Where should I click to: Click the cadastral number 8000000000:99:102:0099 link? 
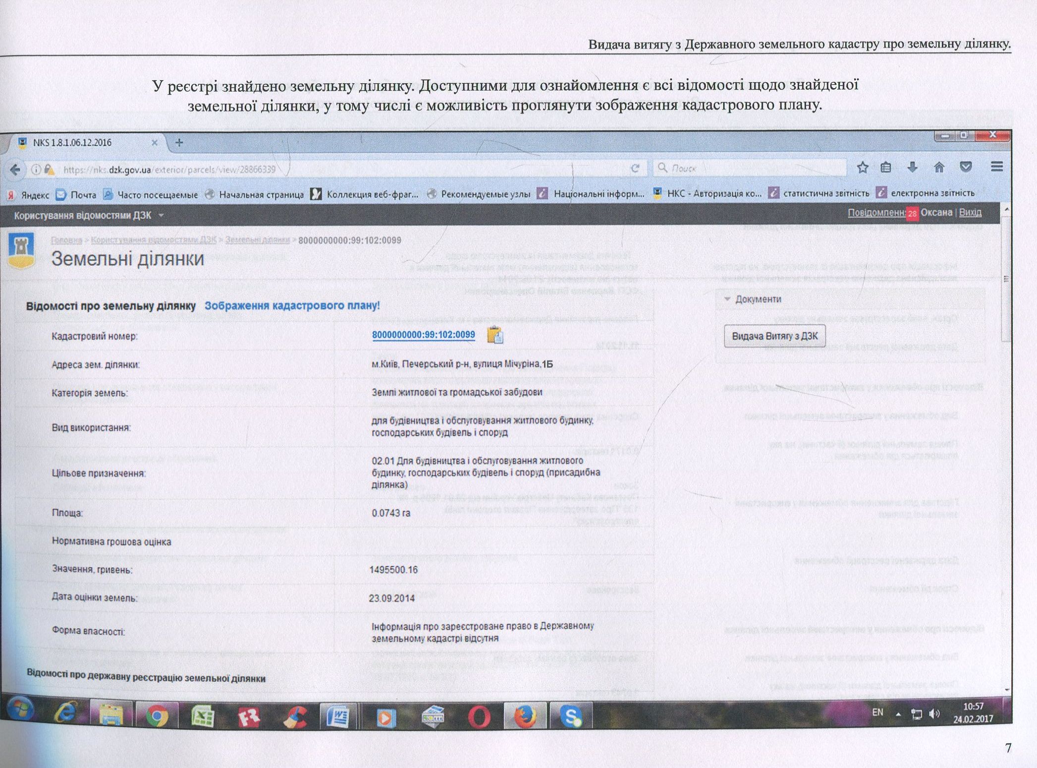pos(424,335)
